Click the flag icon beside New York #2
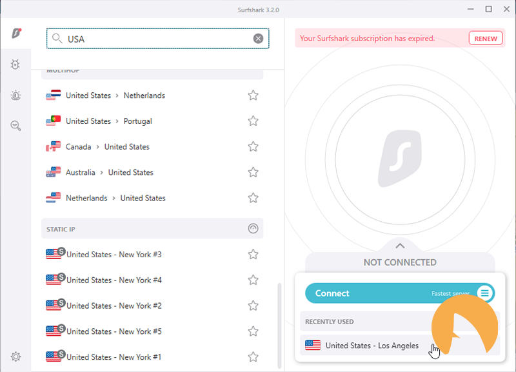The width and height of the screenshot is (516, 372). (x=54, y=305)
